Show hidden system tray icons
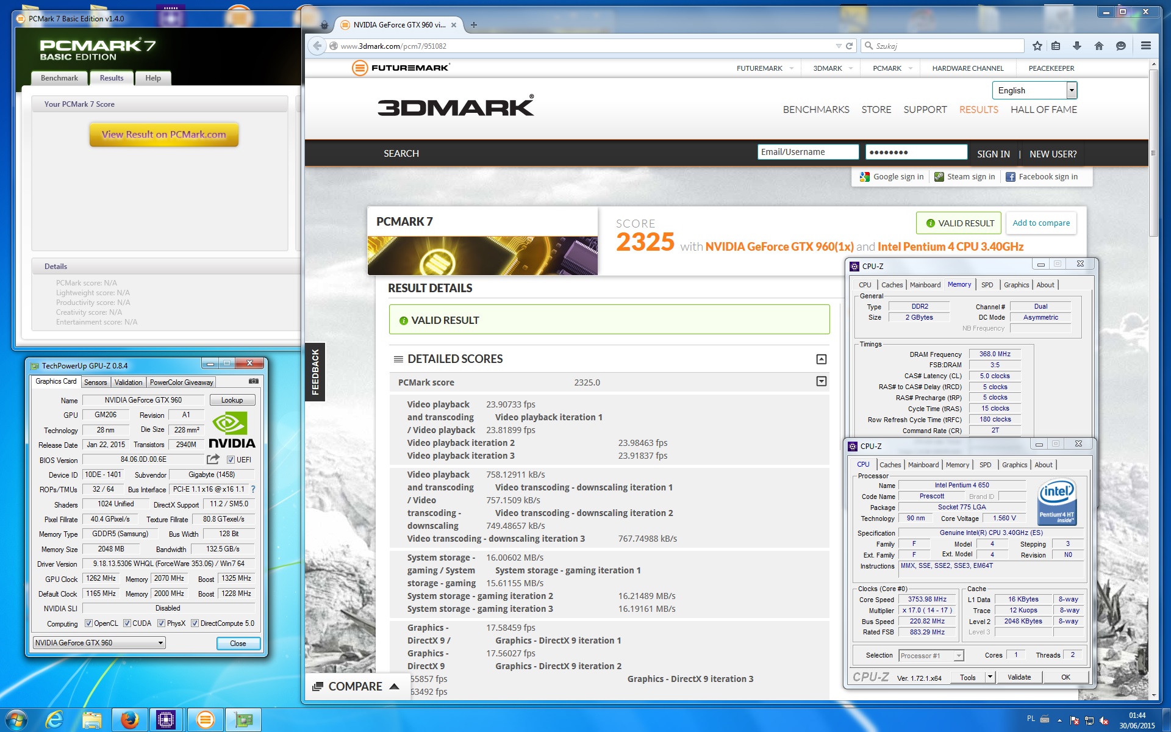The width and height of the screenshot is (1171, 732). coord(1059,720)
